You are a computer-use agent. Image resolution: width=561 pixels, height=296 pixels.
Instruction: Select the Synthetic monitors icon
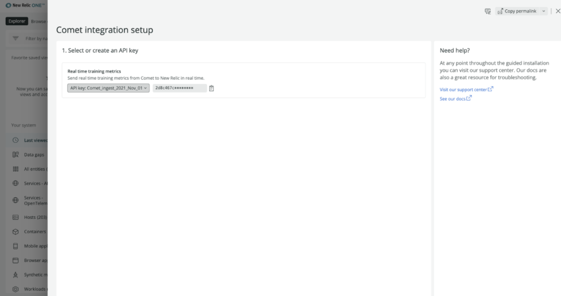15,274
